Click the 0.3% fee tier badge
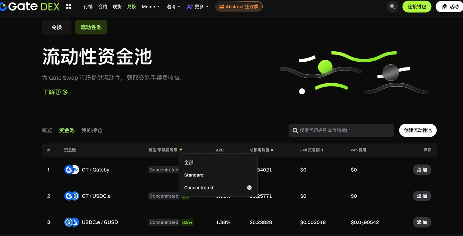463x236 pixels. click(187, 222)
